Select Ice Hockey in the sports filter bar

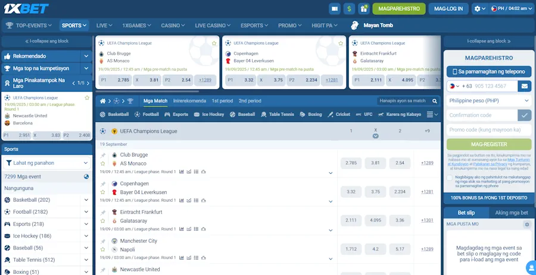[x=209, y=114]
